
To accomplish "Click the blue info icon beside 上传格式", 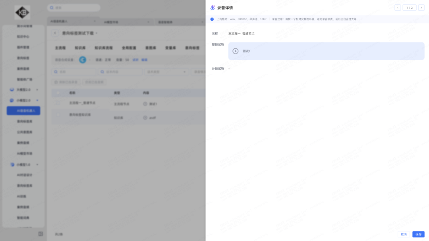I will point(212,19).
